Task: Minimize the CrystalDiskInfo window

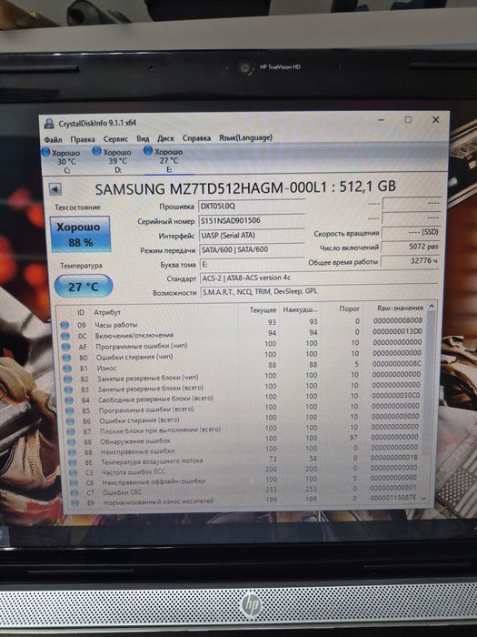Action: point(381,120)
